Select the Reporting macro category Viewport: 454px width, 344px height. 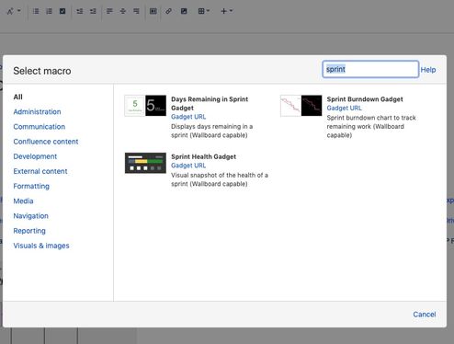[x=29, y=231]
